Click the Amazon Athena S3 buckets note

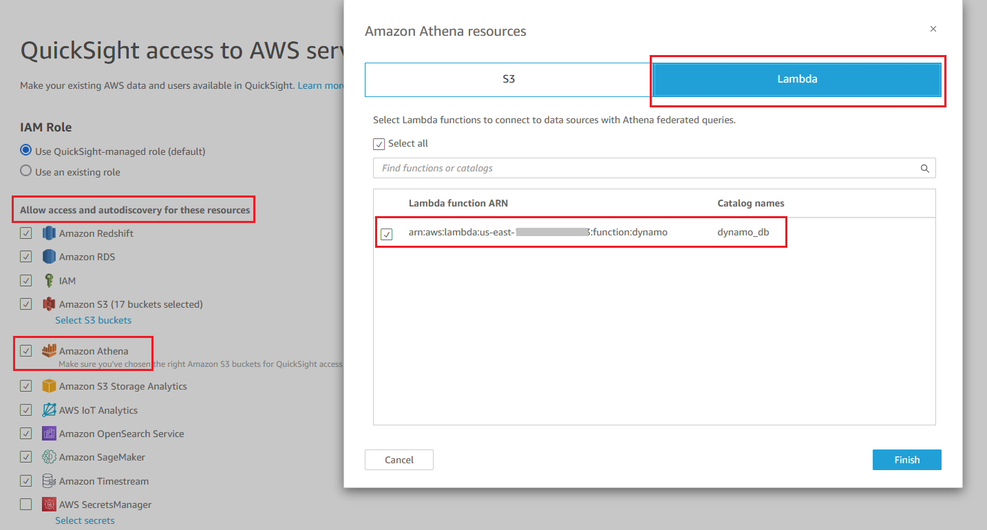pyautogui.click(x=200, y=363)
